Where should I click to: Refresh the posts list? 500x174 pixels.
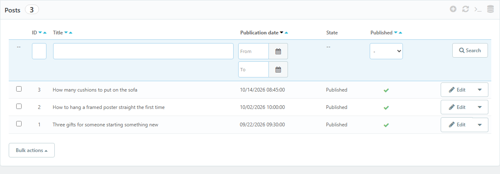point(466,9)
